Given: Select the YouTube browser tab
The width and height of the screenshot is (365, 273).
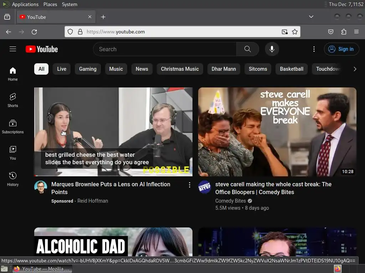Looking at the screenshot, I should click(x=56, y=17).
